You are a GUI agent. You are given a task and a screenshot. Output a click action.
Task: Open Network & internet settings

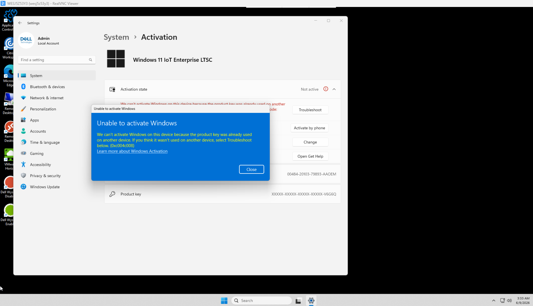click(x=57, y=98)
